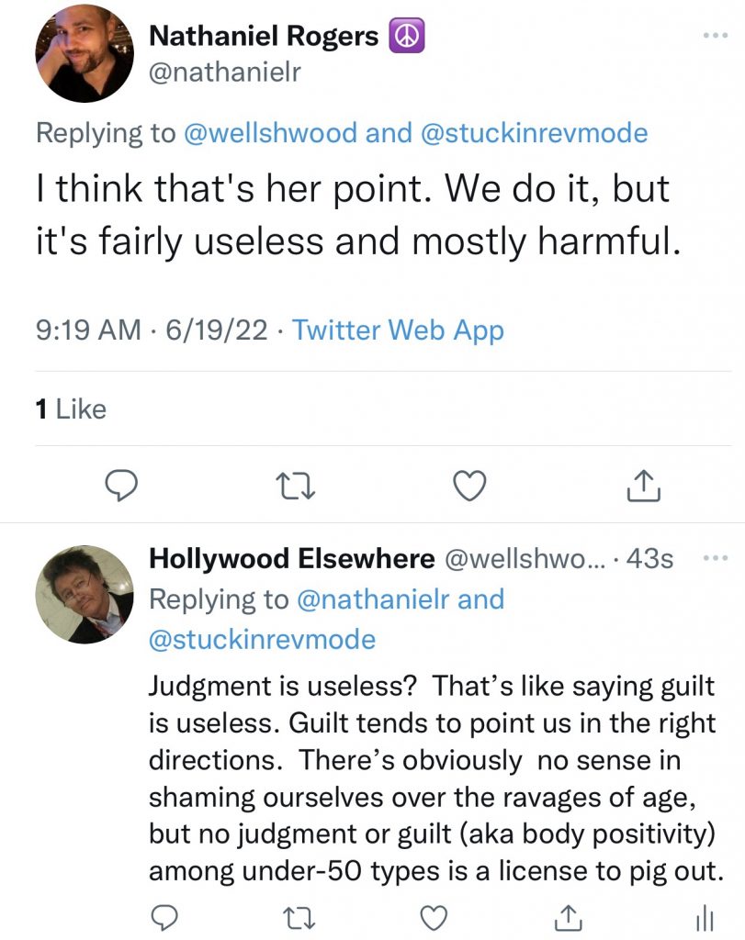Reply to Hollywood Elsewhere's tweet
Image resolution: width=745 pixels, height=940 pixels.
[164, 917]
